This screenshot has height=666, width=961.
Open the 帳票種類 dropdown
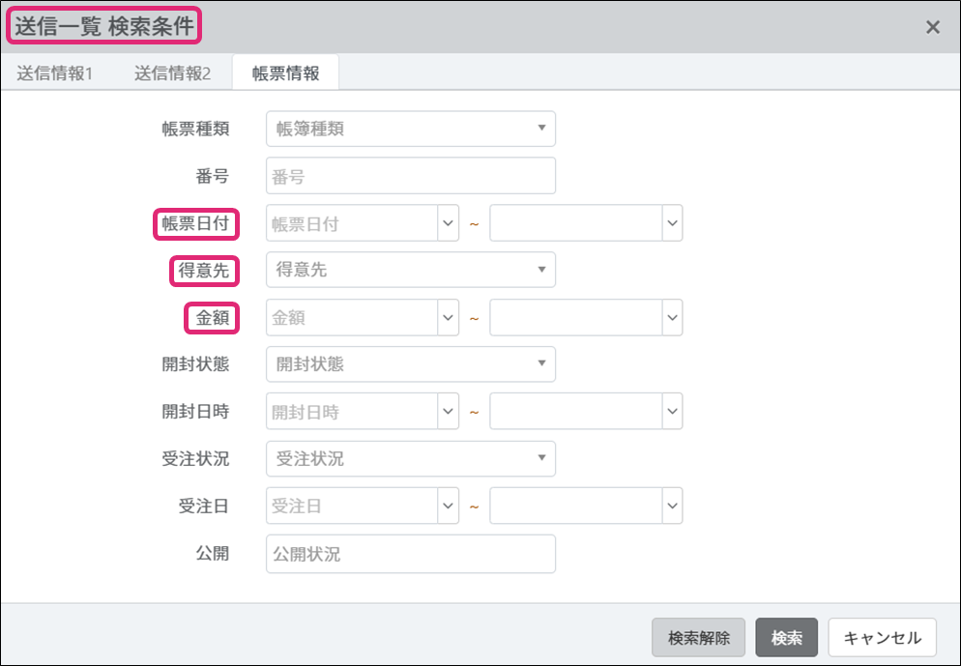[411, 129]
